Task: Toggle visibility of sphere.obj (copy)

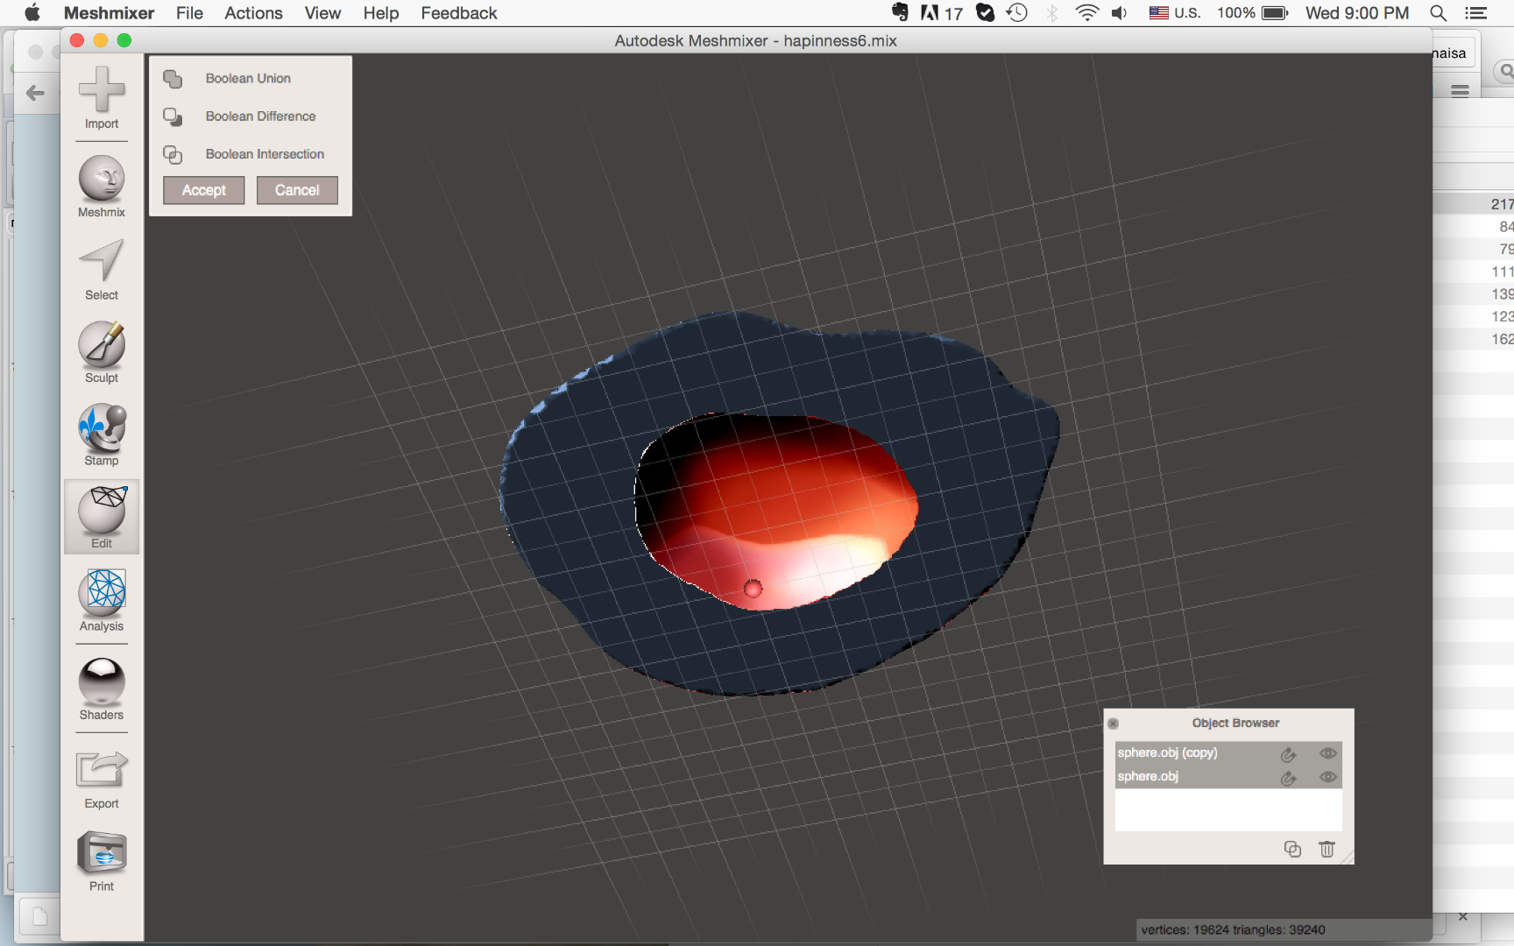Action: (x=1328, y=753)
